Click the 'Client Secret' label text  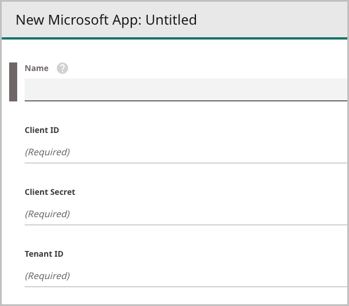[50, 192]
